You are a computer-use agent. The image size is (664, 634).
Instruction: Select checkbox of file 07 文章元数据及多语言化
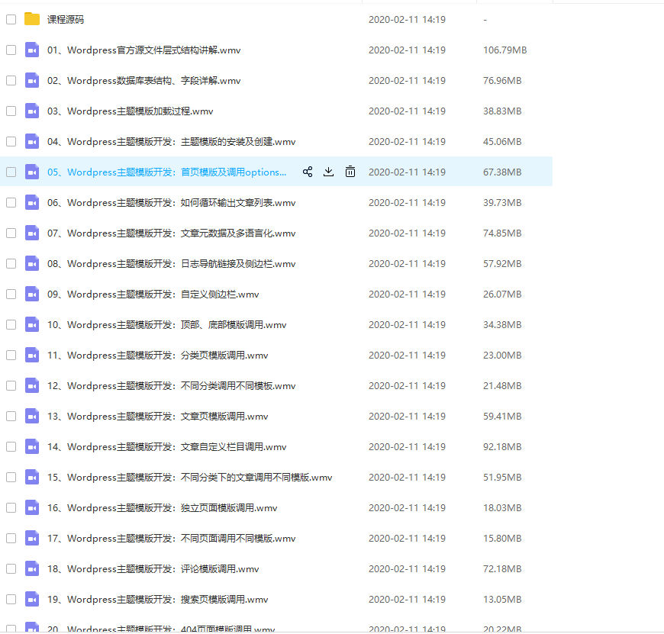11,233
